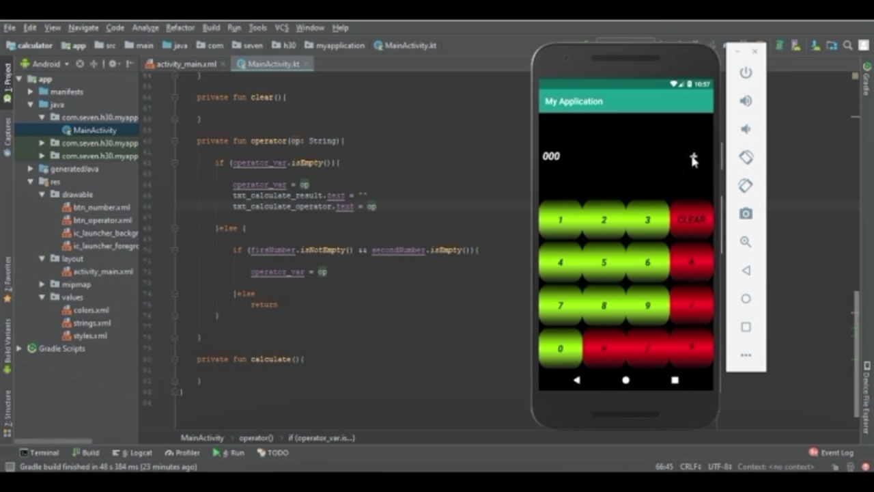Click the emulator rotate left icon
874x492 pixels.
pyautogui.click(x=746, y=157)
